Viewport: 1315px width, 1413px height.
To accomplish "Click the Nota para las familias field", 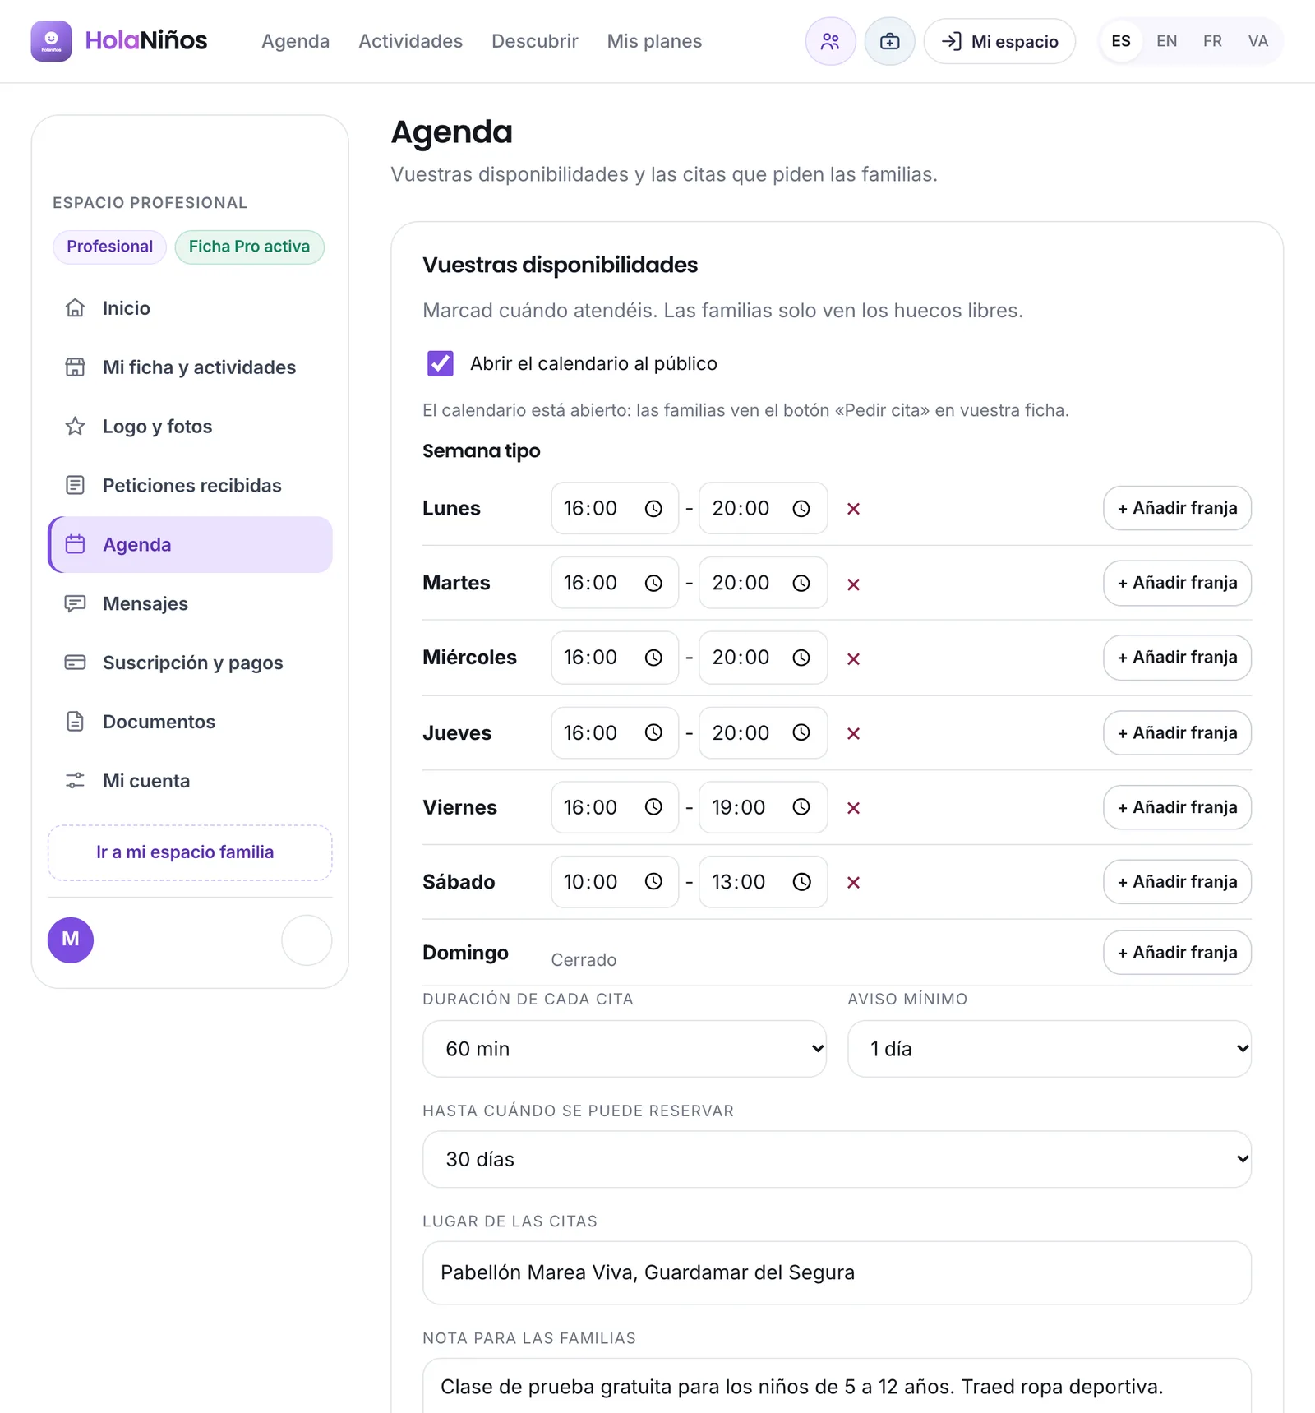I will [x=837, y=1386].
